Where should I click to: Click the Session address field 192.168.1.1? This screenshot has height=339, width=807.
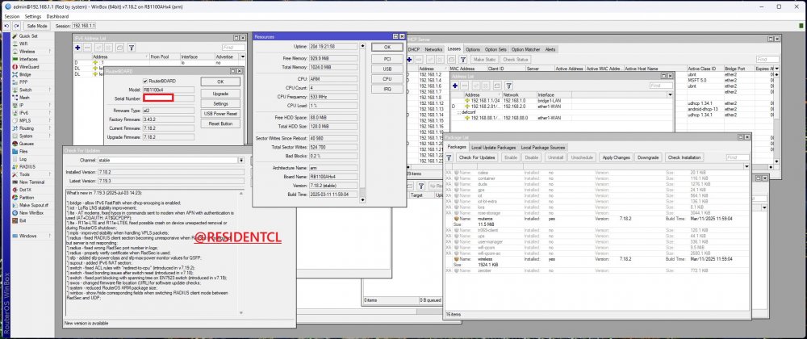[83, 25]
